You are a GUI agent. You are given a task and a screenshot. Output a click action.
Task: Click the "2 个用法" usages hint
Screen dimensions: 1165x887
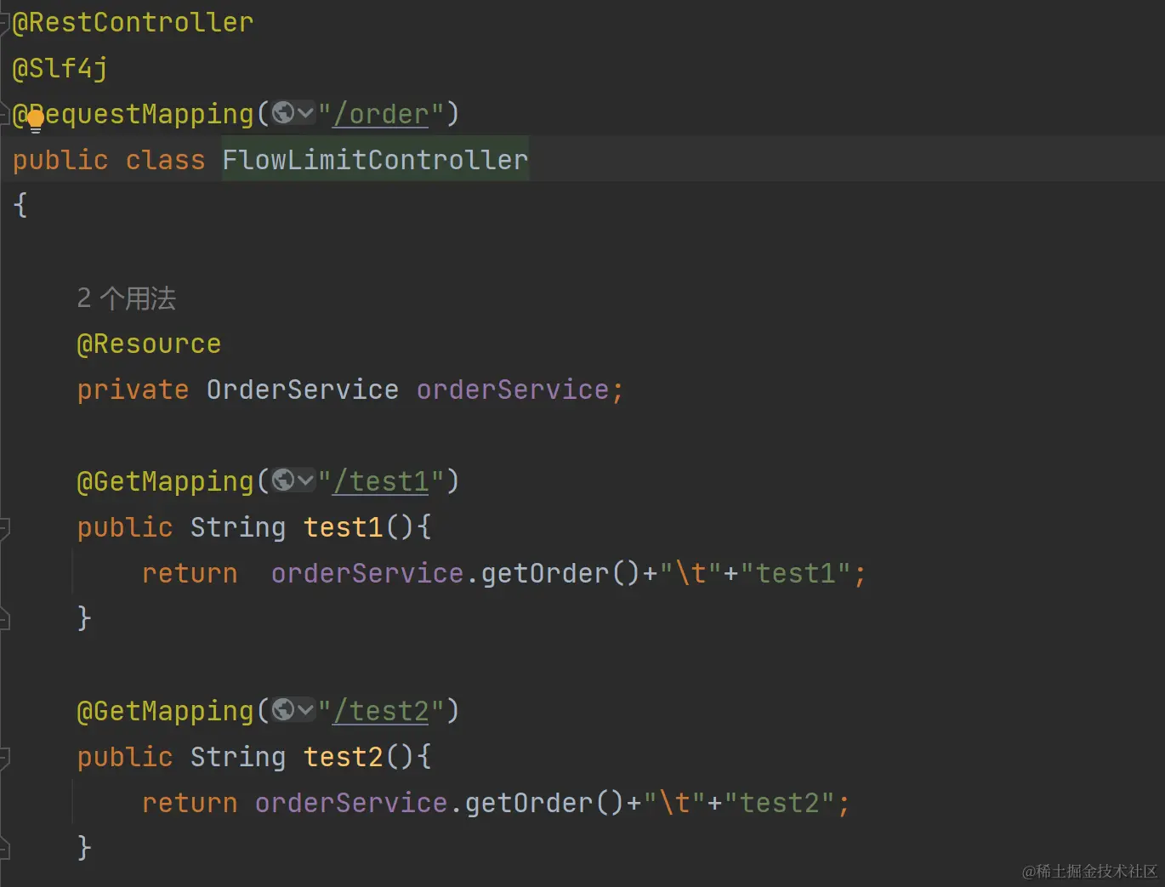pos(126,299)
